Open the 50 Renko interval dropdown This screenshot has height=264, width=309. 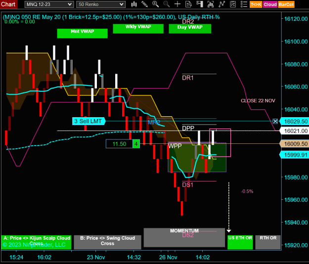(101, 4)
